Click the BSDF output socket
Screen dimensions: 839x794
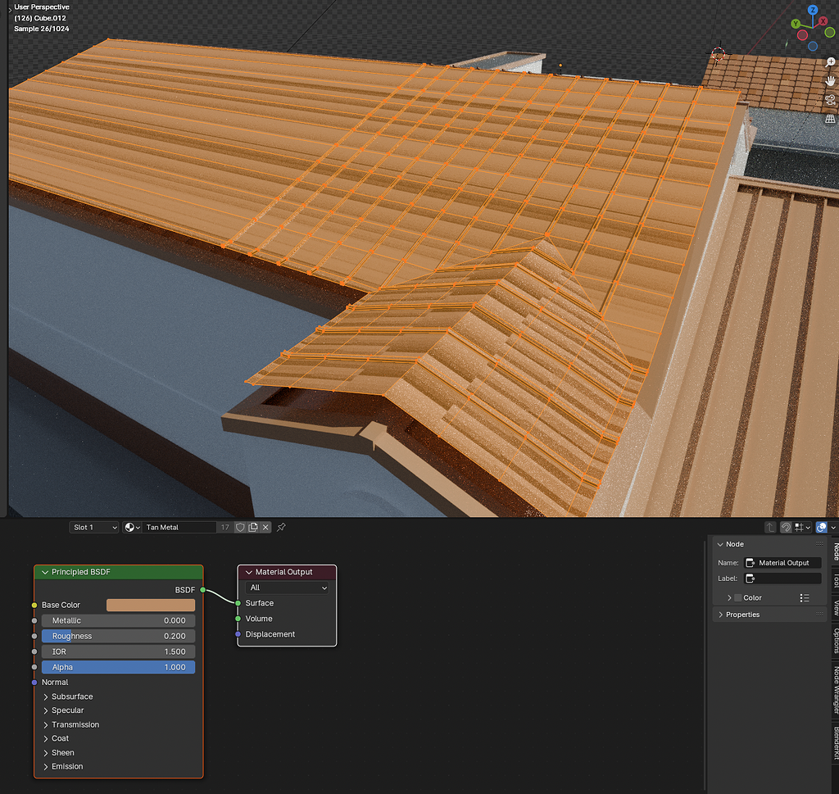pos(203,590)
